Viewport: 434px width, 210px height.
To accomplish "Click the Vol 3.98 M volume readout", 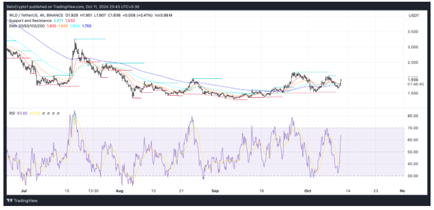I will tap(163, 15).
